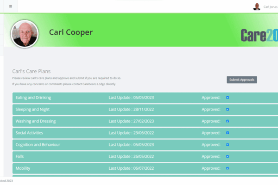Click the user avatar in top bar
The image size is (278, 185).
click(256, 6)
